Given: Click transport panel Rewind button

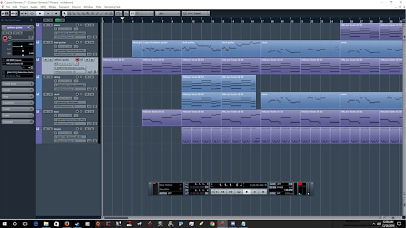Looking at the screenshot, I should (223, 192).
